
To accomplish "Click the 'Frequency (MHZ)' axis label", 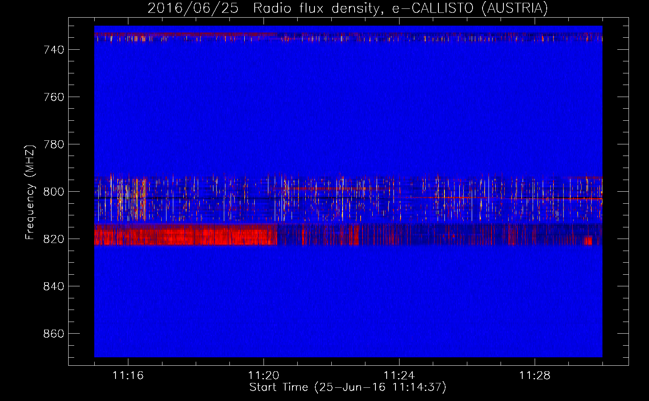I will click(x=30, y=192).
